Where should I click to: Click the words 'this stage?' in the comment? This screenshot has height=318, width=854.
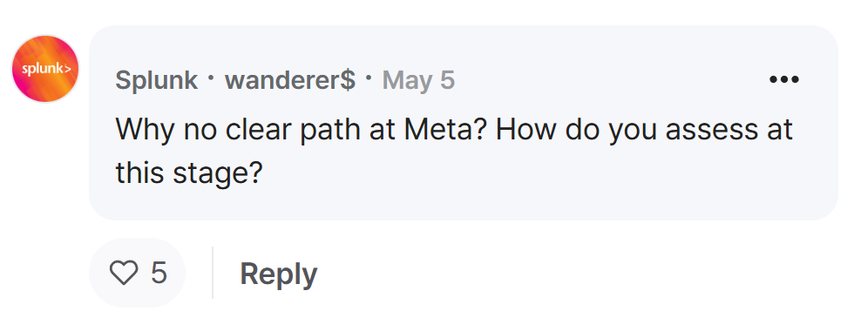click(189, 173)
